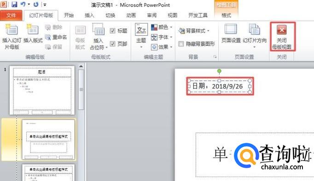Image resolution: width=314 pixels, height=181 pixels.
Task: Open the 背景 group dialog launcher
Action: [215, 57]
